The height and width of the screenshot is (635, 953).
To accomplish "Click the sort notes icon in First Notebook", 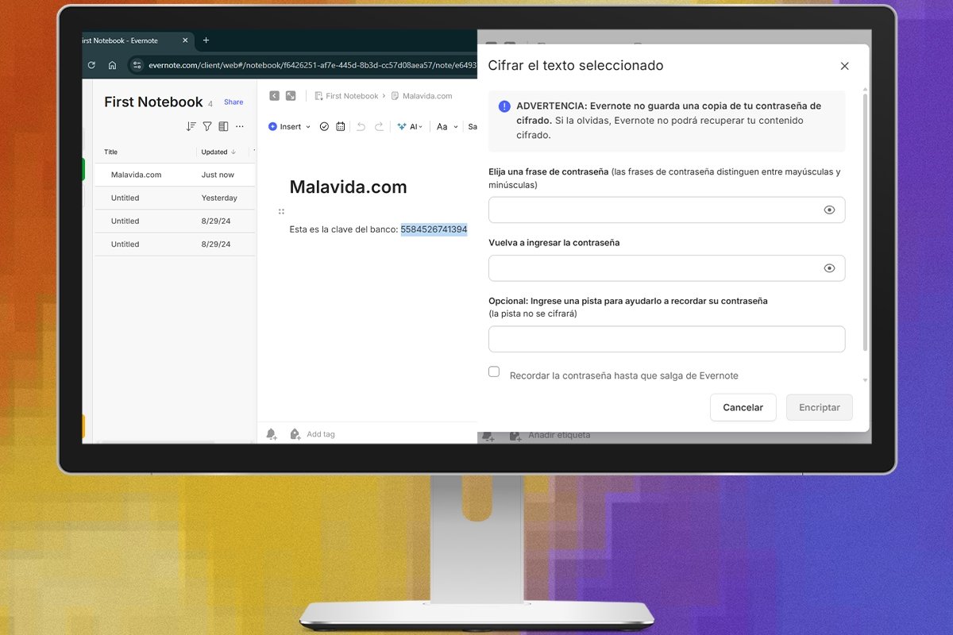I will click(x=191, y=126).
